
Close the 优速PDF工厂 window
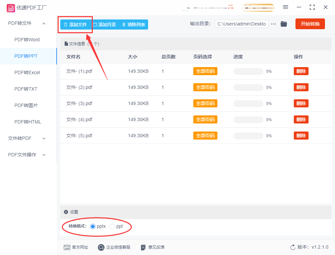326,7
